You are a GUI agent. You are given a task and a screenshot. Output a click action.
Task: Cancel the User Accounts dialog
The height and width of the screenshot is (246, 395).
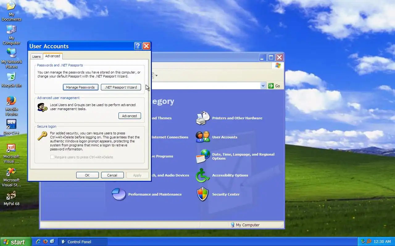pyautogui.click(x=112, y=175)
